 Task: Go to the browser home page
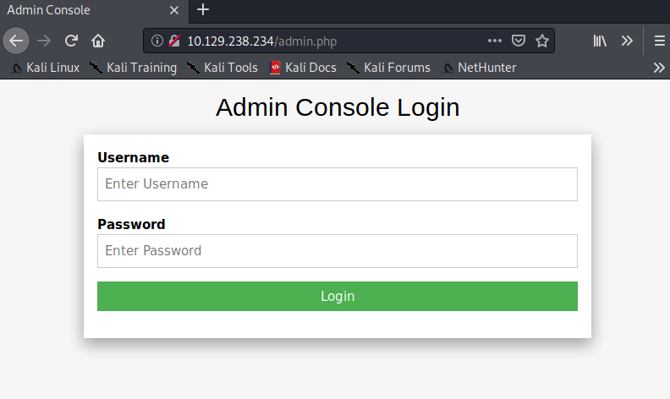point(98,40)
